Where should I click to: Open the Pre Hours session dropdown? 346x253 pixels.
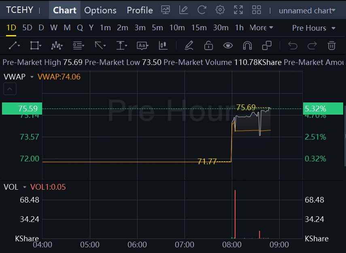(314, 28)
